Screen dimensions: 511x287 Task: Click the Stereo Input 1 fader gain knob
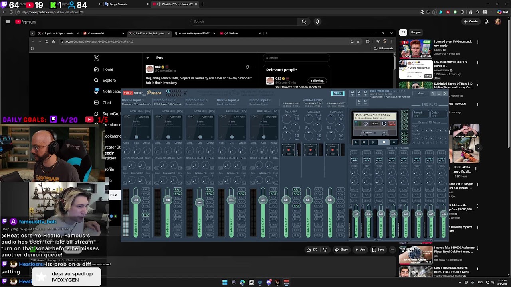(136, 200)
